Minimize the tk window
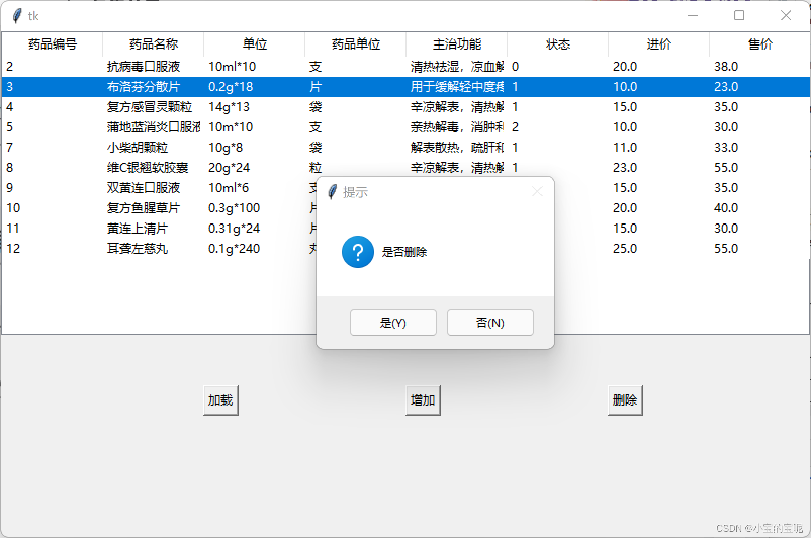 point(693,16)
